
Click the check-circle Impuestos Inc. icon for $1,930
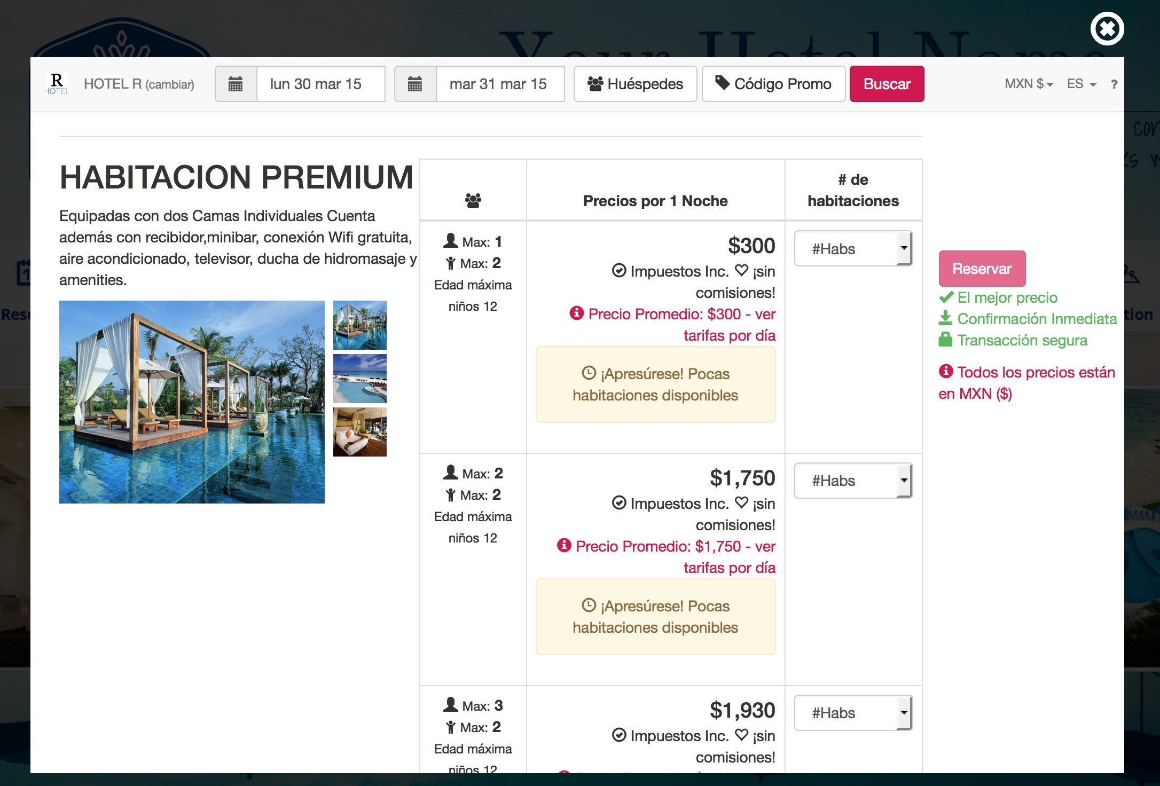[x=618, y=735]
